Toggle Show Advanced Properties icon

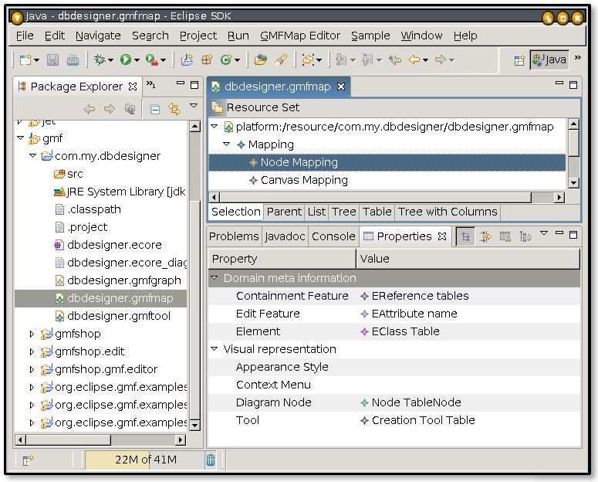(485, 237)
